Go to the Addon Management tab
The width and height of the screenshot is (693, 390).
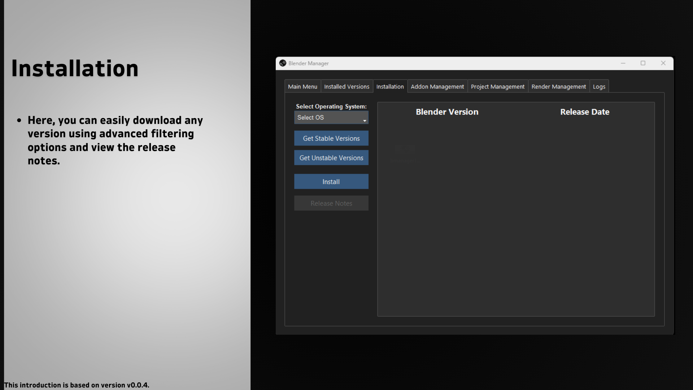(437, 87)
